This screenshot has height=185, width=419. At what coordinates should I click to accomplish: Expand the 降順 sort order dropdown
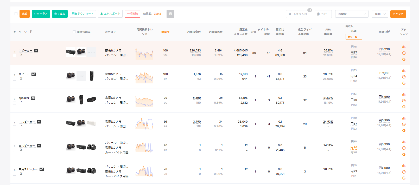coord(380,14)
